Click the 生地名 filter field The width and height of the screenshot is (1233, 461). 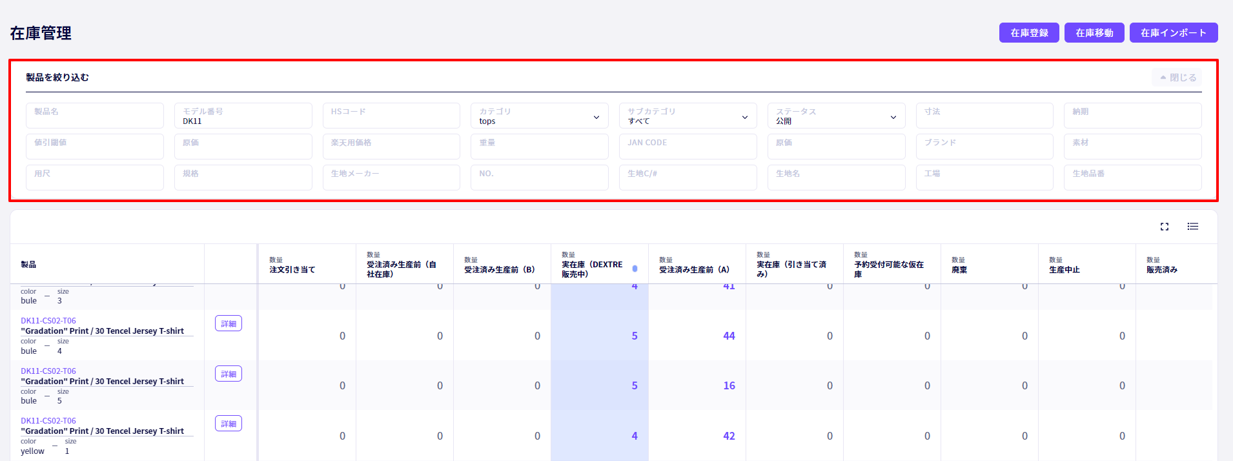tap(837, 178)
